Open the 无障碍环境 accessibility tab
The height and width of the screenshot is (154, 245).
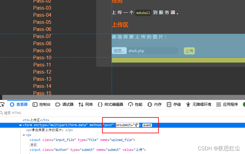click(198, 105)
